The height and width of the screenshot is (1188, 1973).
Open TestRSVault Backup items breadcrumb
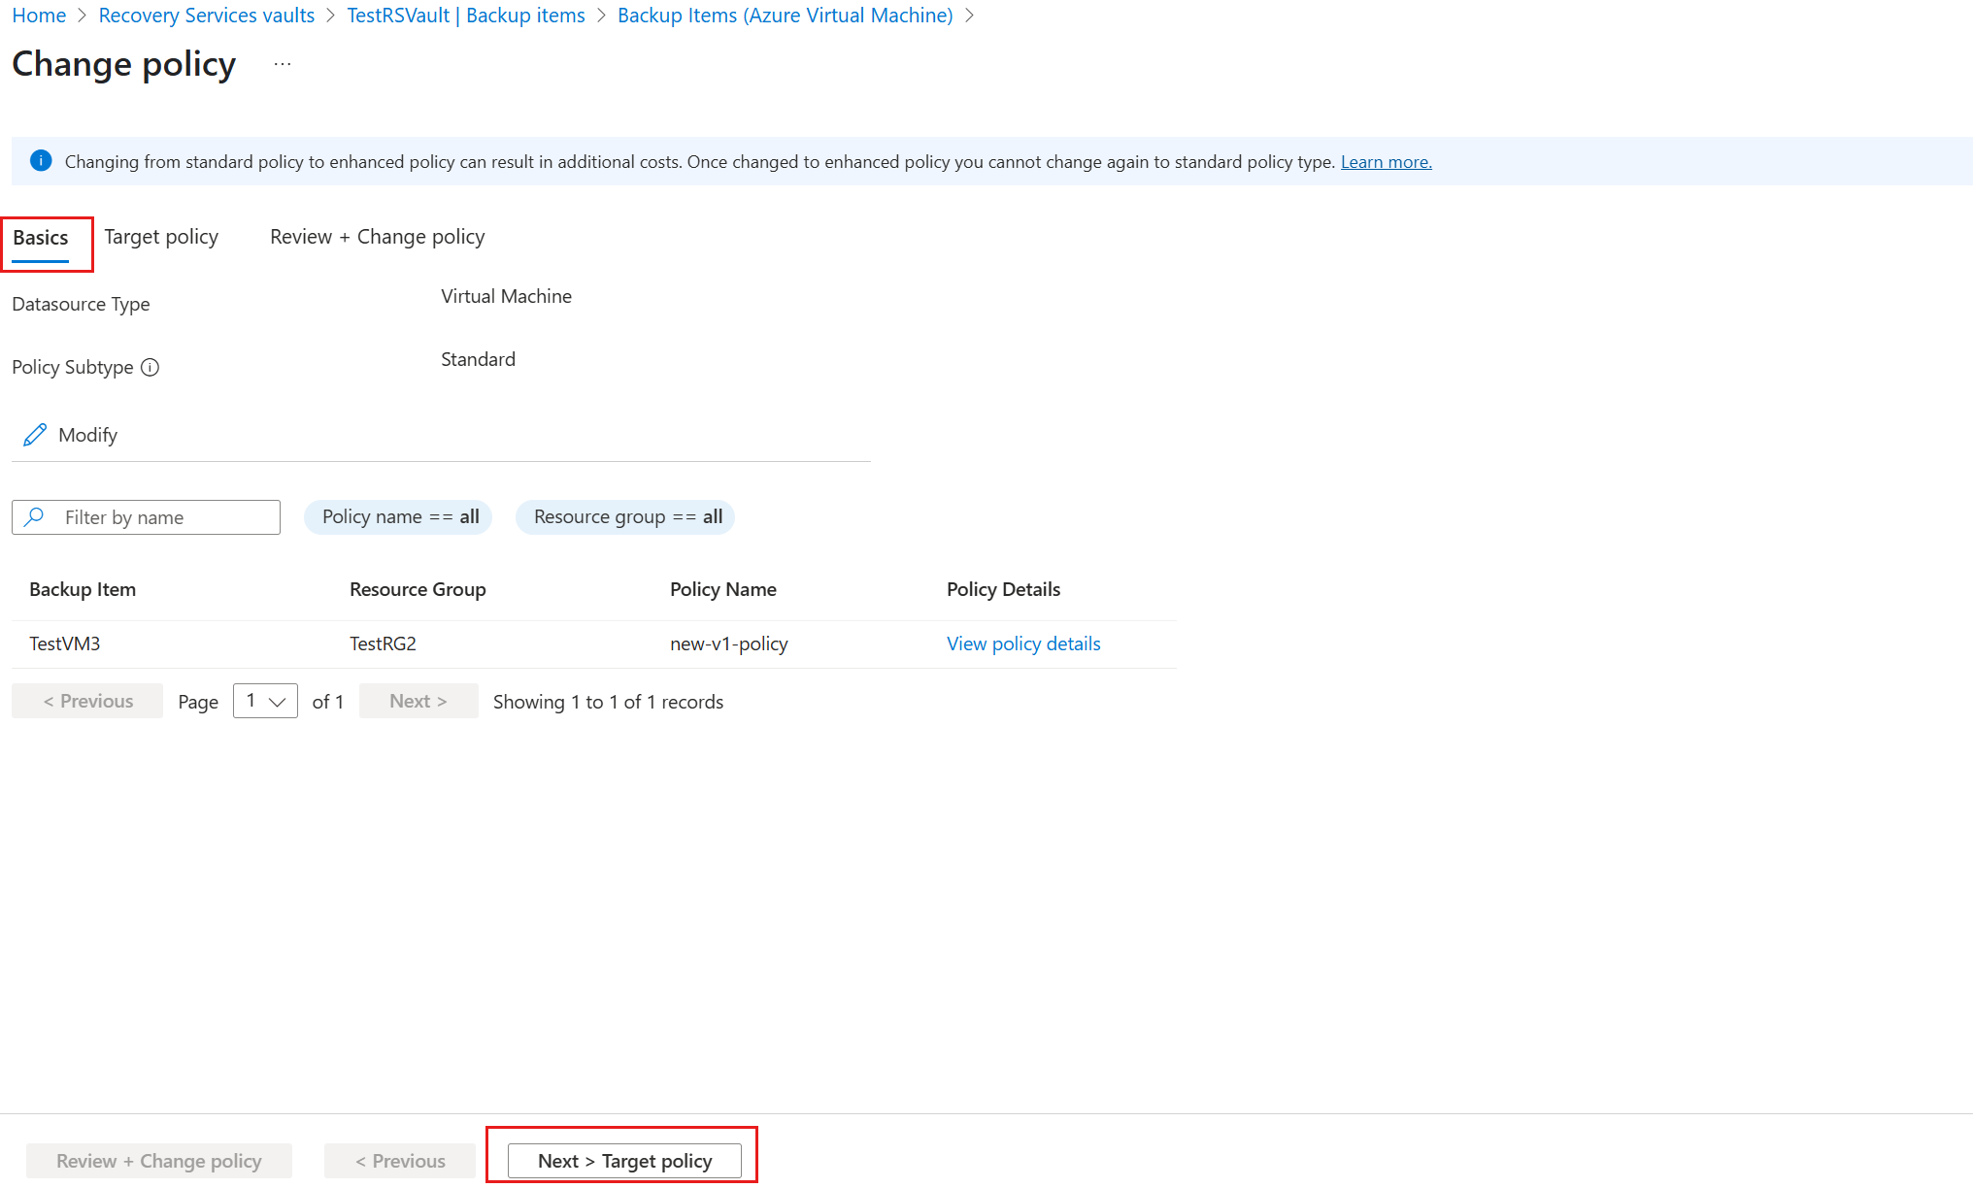466,16
